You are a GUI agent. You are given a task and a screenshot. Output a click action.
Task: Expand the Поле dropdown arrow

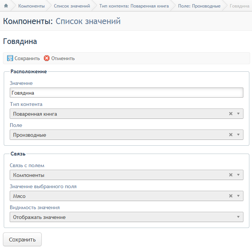238,134
